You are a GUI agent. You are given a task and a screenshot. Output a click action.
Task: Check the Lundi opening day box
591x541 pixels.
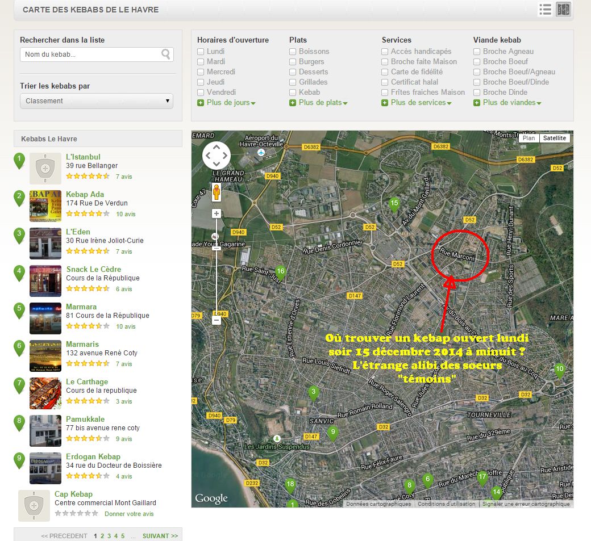tap(201, 51)
